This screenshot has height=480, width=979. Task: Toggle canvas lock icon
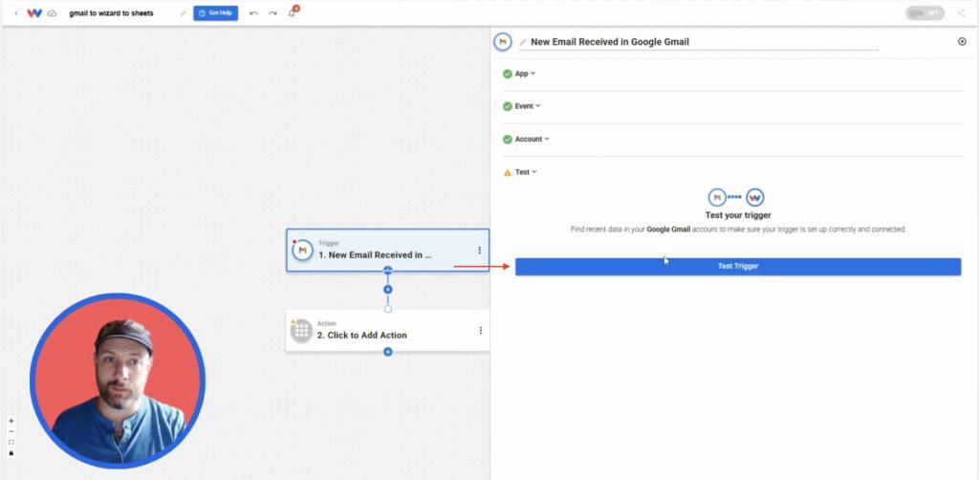(x=11, y=452)
